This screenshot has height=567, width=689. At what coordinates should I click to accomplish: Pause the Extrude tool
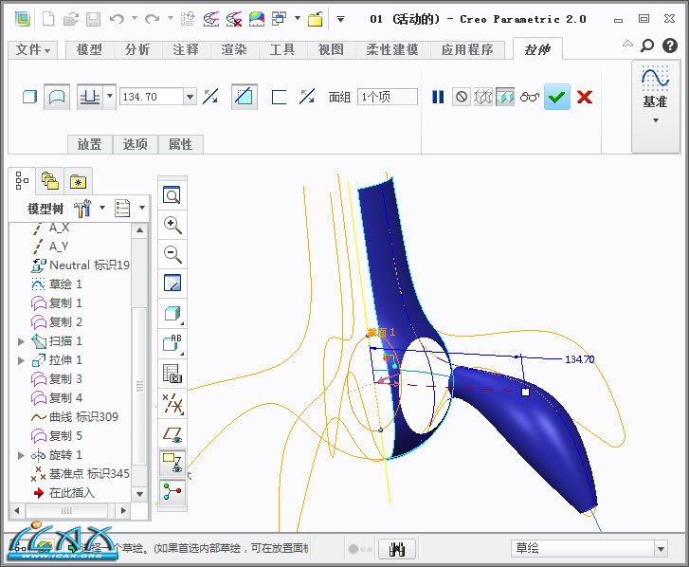(438, 97)
